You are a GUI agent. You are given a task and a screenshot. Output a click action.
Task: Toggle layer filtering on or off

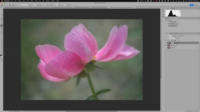[183, 36]
